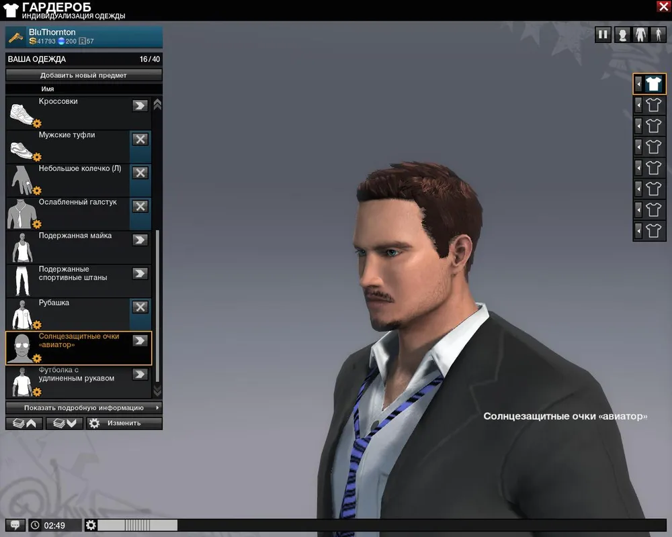Viewport: 672px width, 537px height.
Task: Select the highlighted first outfit slot
Action: (654, 84)
